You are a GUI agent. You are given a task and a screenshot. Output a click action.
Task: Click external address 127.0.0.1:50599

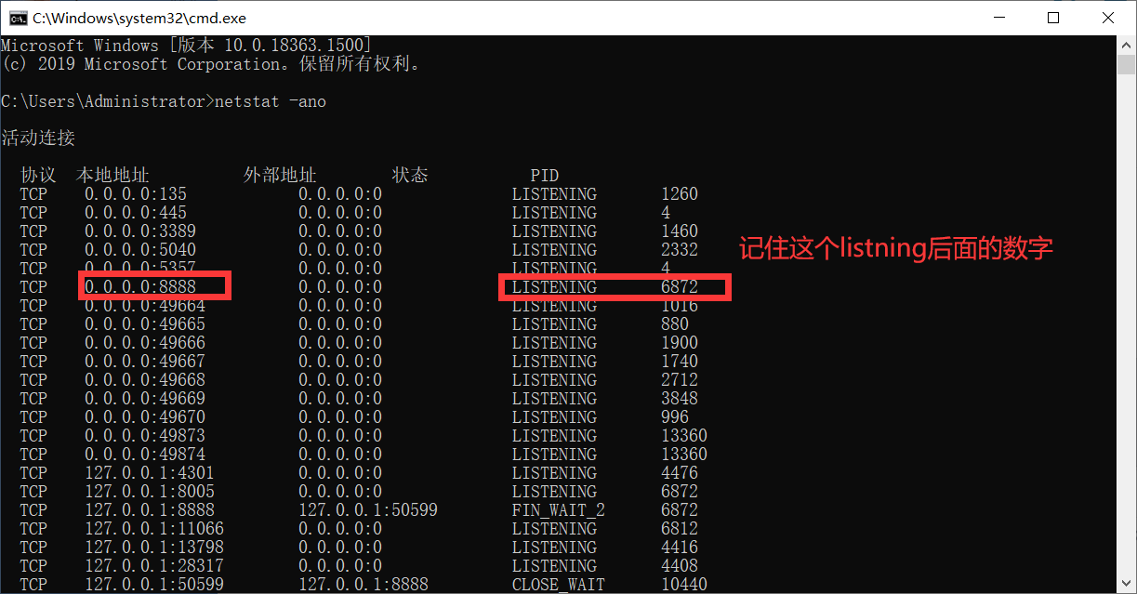pos(368,510)
